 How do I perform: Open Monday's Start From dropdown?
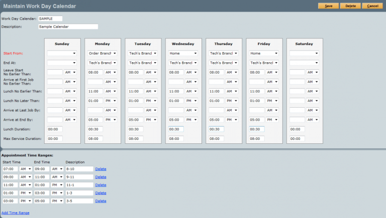click(103, 53)
